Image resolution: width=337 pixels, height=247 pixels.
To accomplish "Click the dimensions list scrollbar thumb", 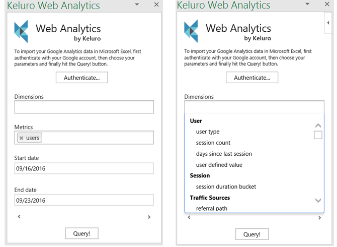I will click(x=318, y=135).
